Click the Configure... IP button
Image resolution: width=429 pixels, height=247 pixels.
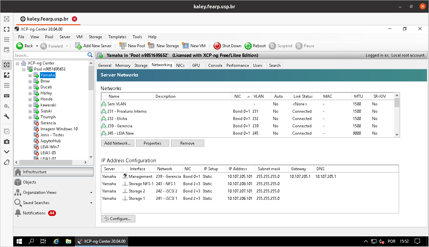coord(118,219)
